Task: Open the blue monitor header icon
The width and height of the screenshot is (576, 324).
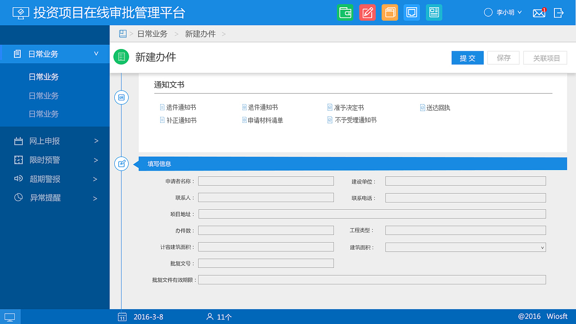Action: click(412, 12)
